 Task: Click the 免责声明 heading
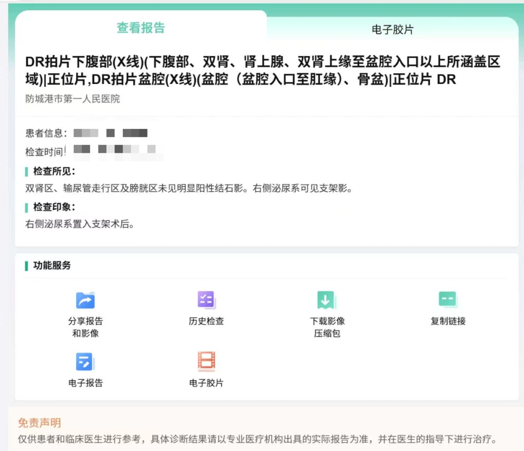tap(39, 423)
